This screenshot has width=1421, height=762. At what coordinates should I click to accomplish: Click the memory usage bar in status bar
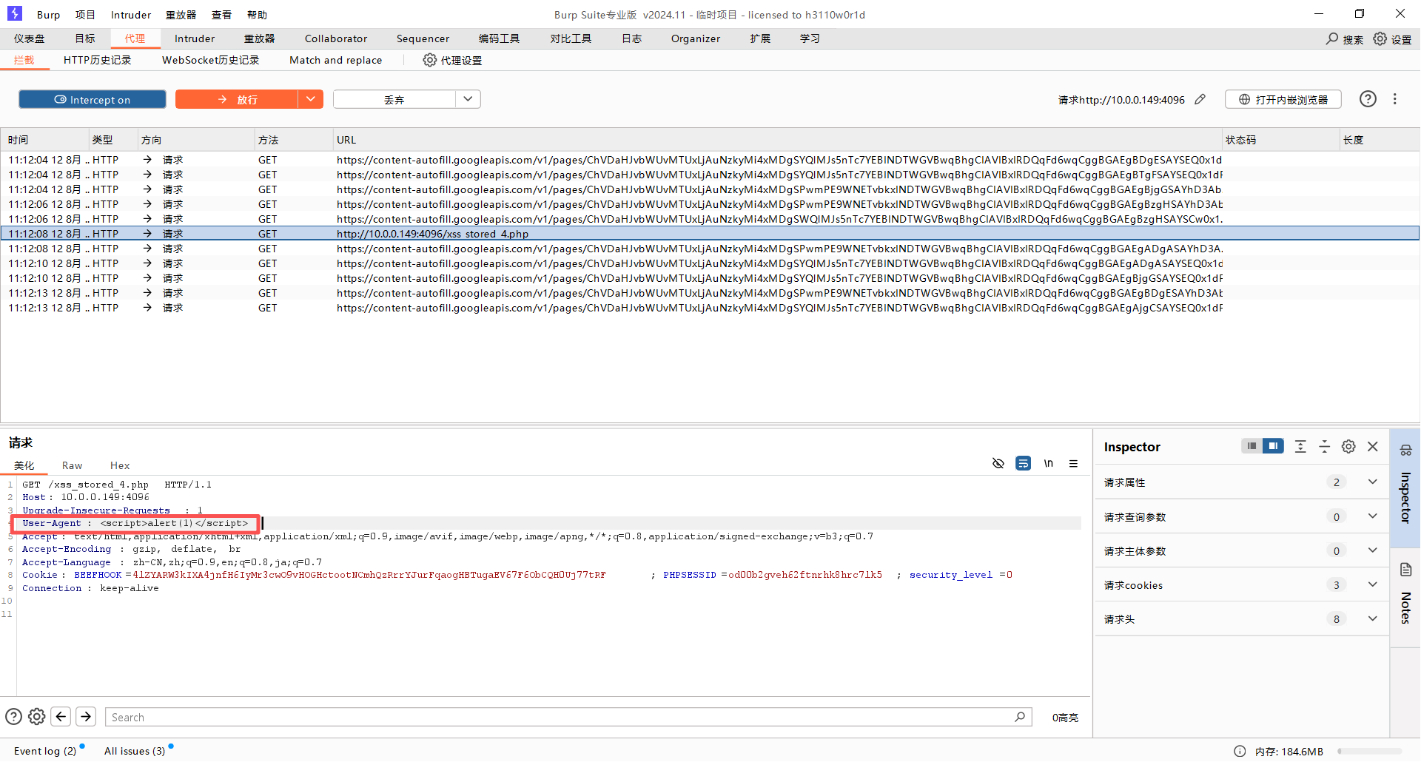point(1369,751)
